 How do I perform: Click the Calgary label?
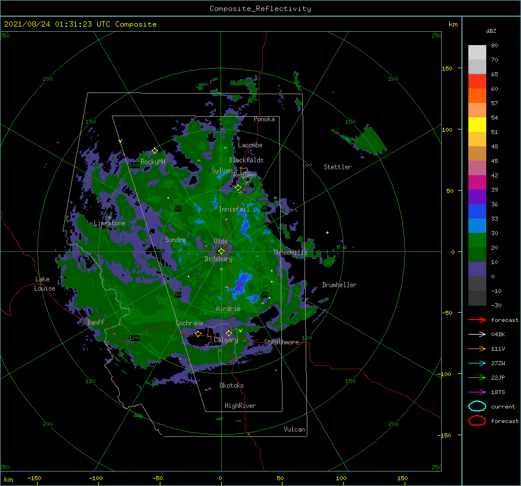226,340
